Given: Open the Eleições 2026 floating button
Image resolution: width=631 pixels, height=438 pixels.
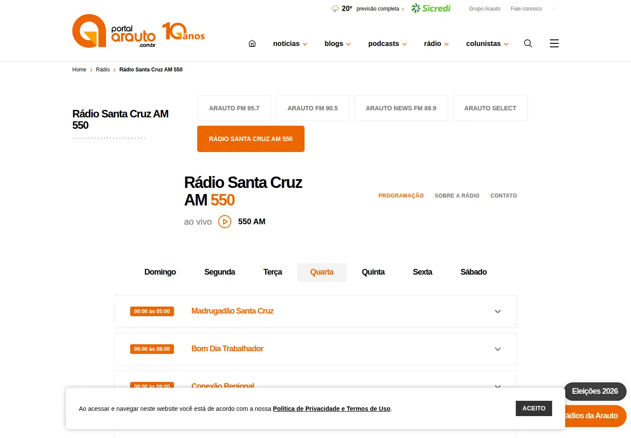Looking at the screenshot, I should tap(595, 391).
